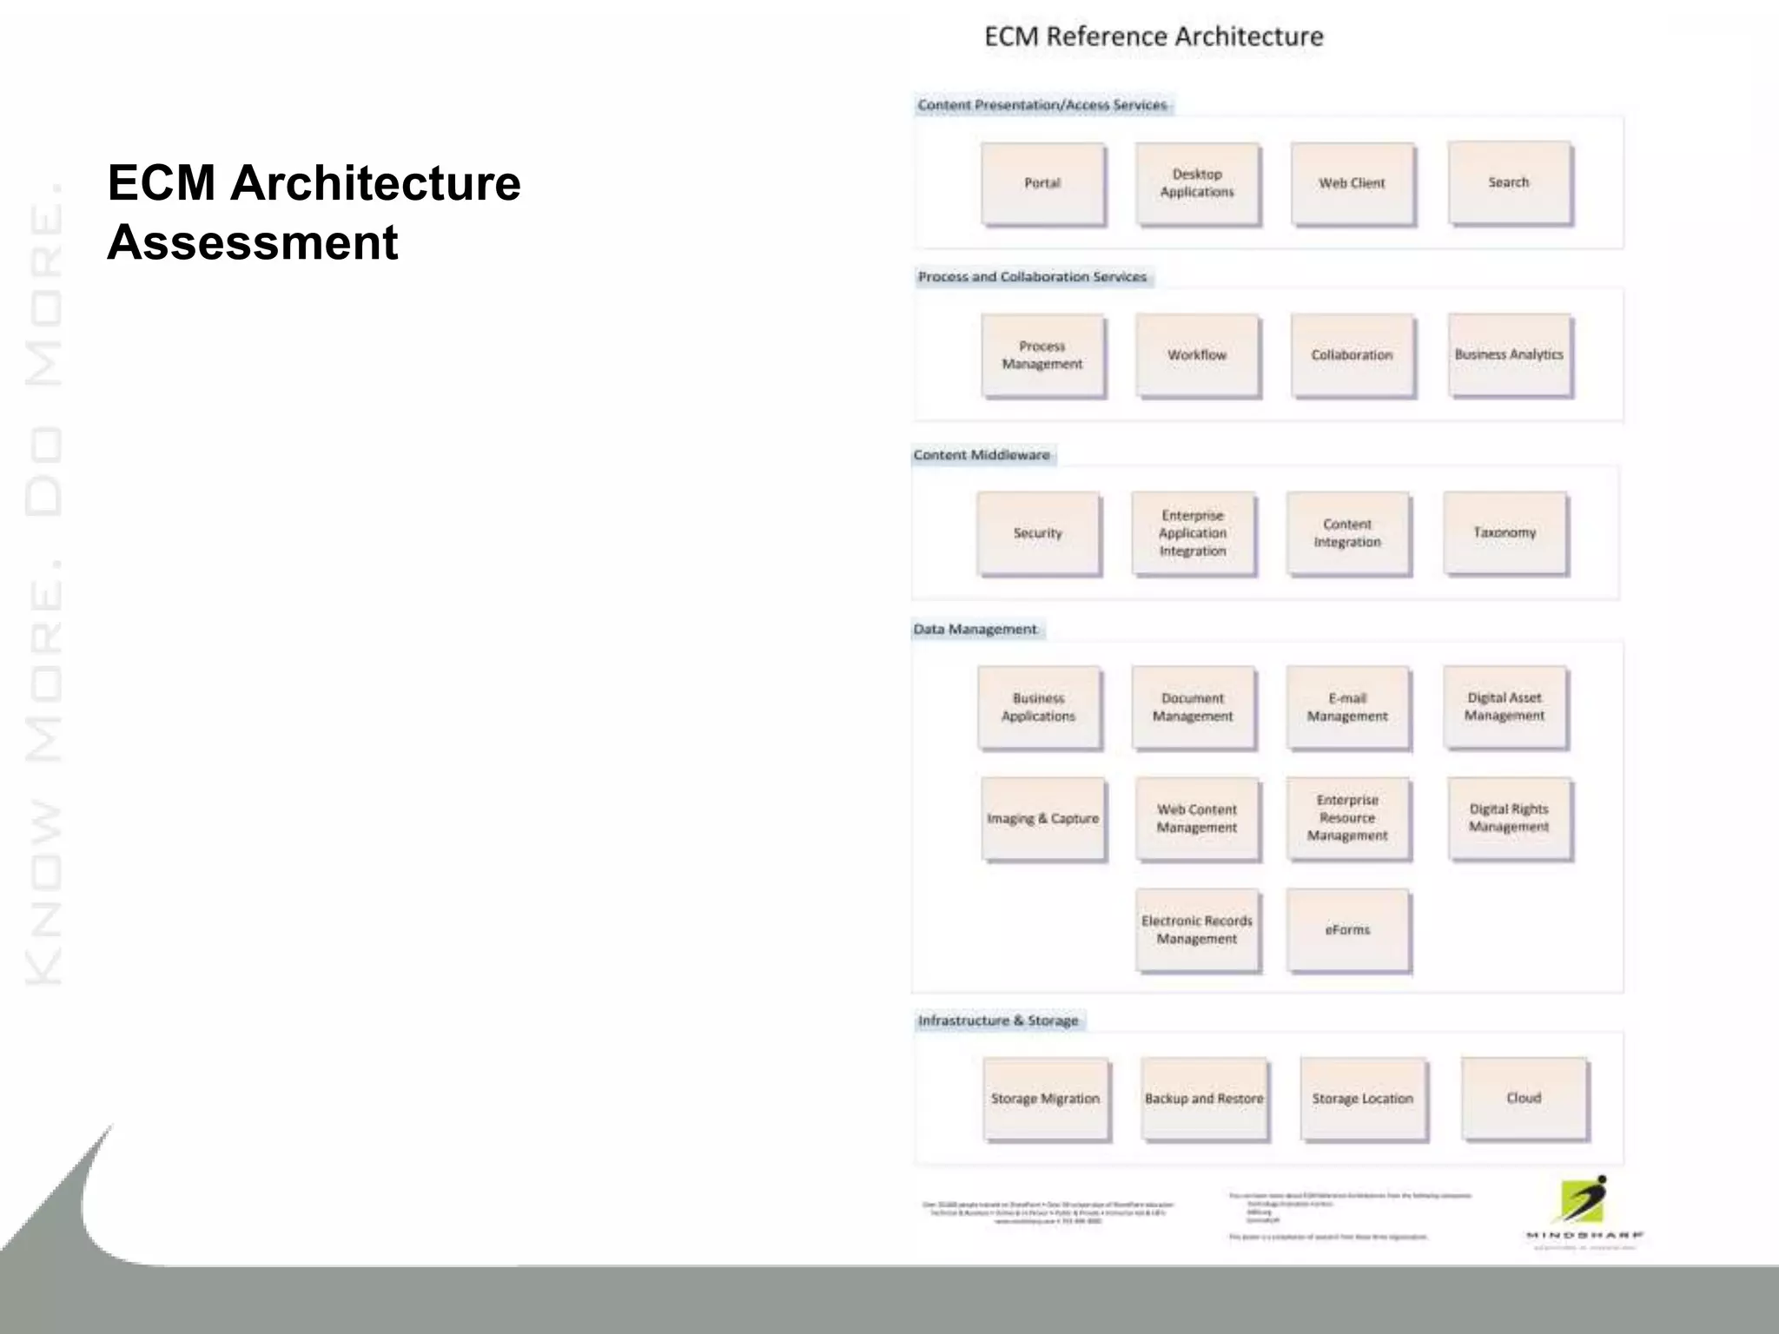Select Enterprise Application Integration box
This screenshot has height=1334, width=1779.
[1193, 533]
